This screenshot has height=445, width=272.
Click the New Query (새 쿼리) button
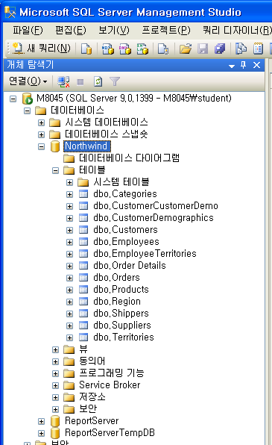click(42, 49)
